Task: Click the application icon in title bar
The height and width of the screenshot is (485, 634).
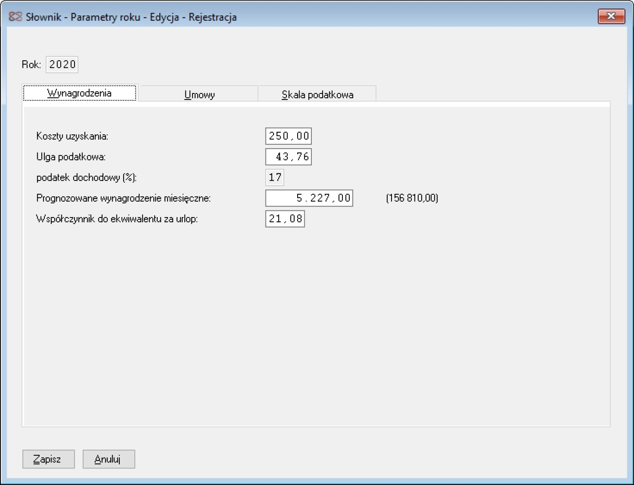Action: point(15,17)
